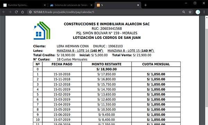This screenshot has width=208, height=125.
Task: Go back to the previous page
Action: [x=4, y=12]
